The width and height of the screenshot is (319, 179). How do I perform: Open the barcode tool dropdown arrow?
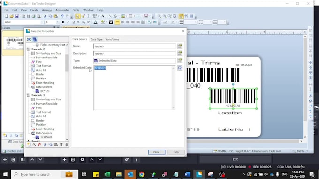point(98,16)
